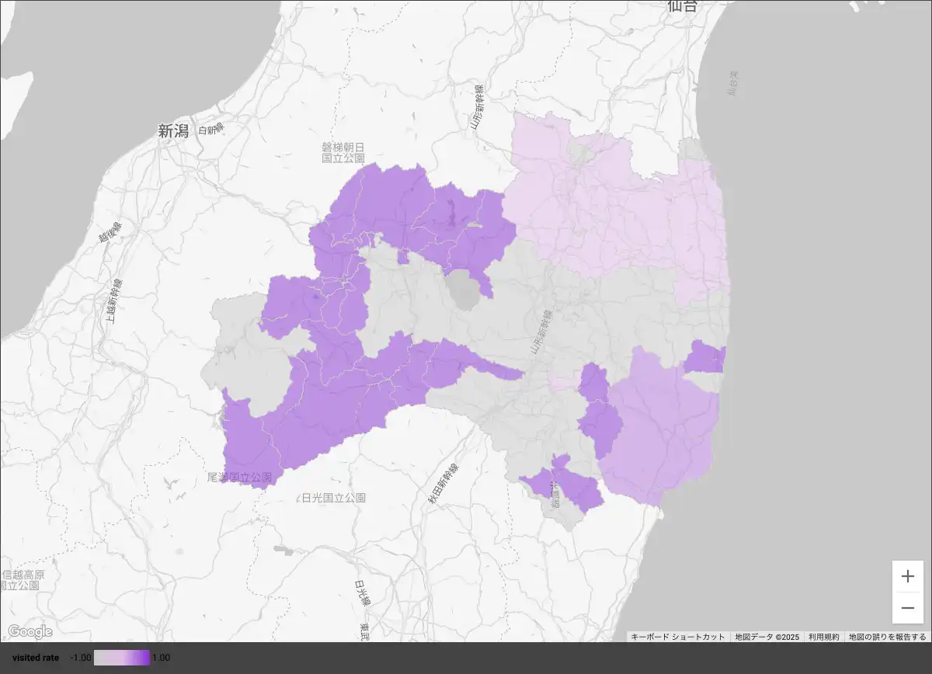Image resolution: width=932 pixels, height=674 pixels.
Task: Zoom out with the minus button
Action: (x=908, y=607)
